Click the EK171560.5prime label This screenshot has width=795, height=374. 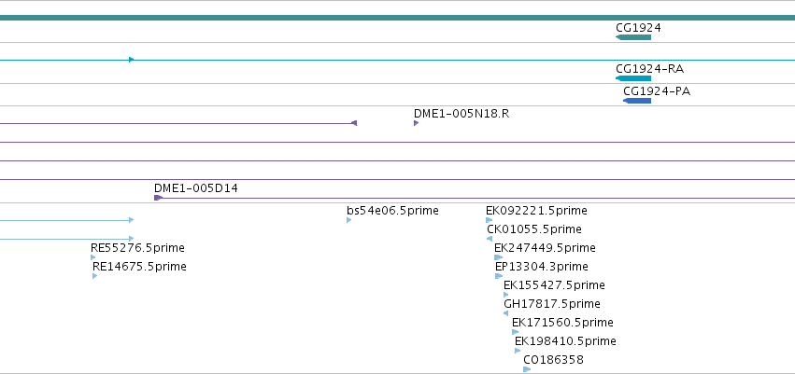click(x=562, y=323)
